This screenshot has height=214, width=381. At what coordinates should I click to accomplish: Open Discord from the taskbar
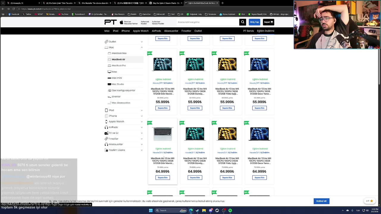tap(210, 210)
